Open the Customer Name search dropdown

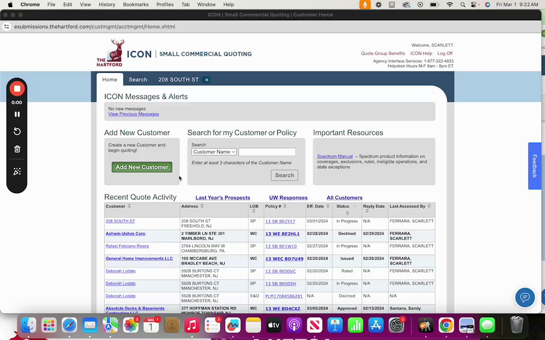pyautogui.click(x=214, y=152)
